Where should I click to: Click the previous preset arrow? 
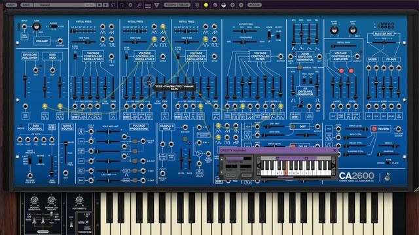[100, 5]
